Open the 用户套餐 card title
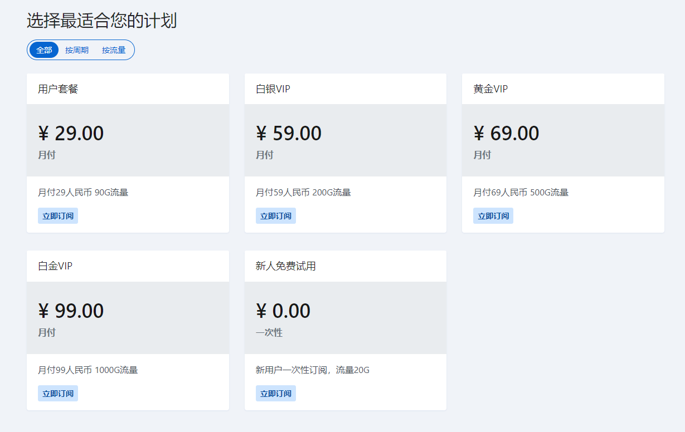685x432 pixels. point(58,89)
